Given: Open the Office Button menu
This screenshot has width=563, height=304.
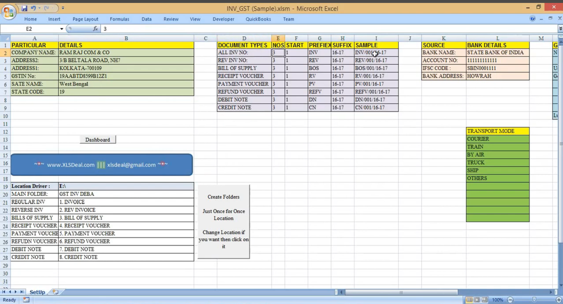Looking at the screenshot, I should 8,12.
